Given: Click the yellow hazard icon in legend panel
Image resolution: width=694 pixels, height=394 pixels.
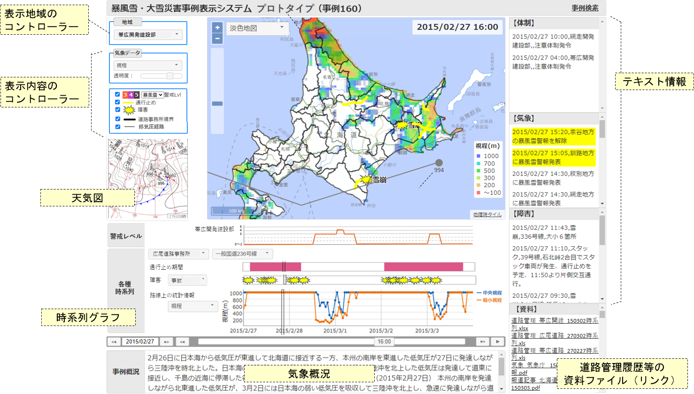Looking at the screenshot, I should (129, 110).
